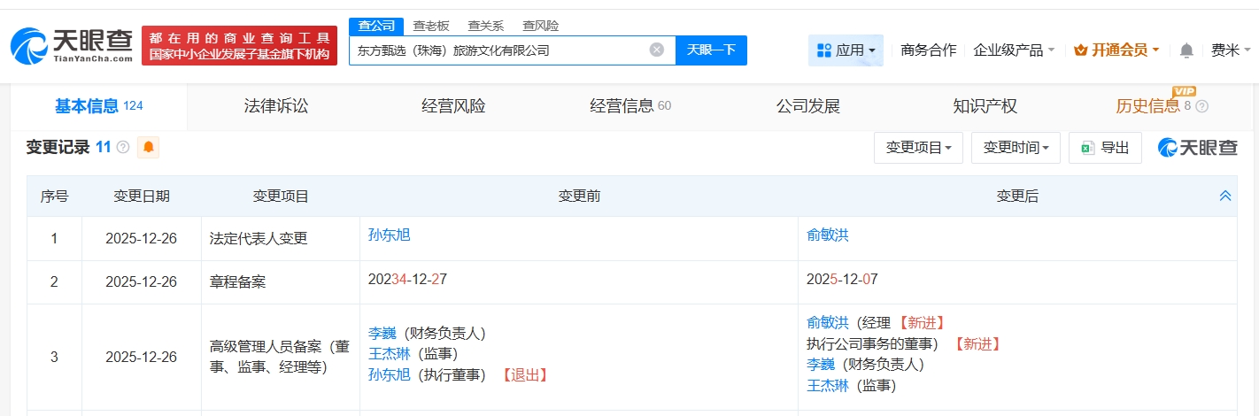Viewport: 1259px width, 416px height.
Task: Switch to the 经营风险 tab
Action: 453,106
